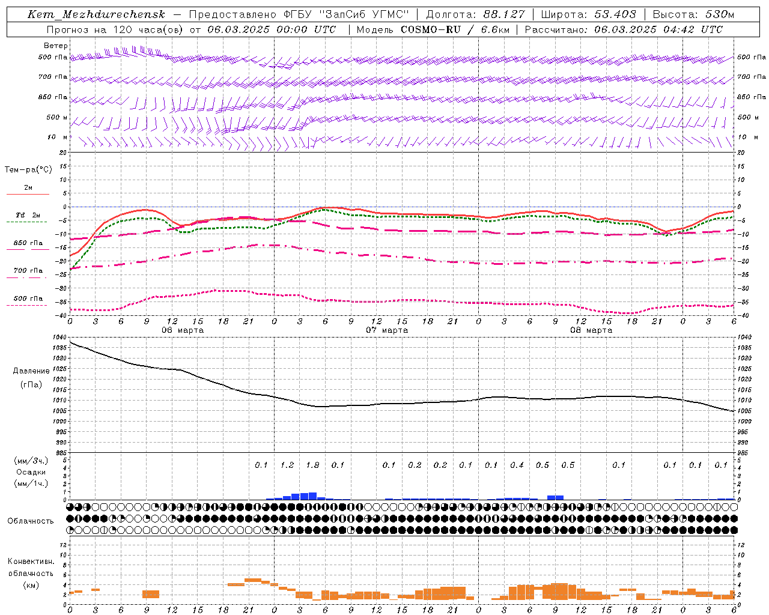Image resolution: width=769 pixels, height=615 pixels.
Task: Click the solid line sample under '2м' legend
Action: tap(28, 194)
